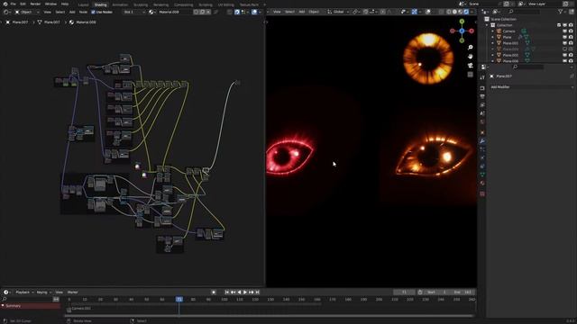This screenshot has height=324, width=577.
Task: Click the Material.008 breadcrumb
Action: coord(83,22)
